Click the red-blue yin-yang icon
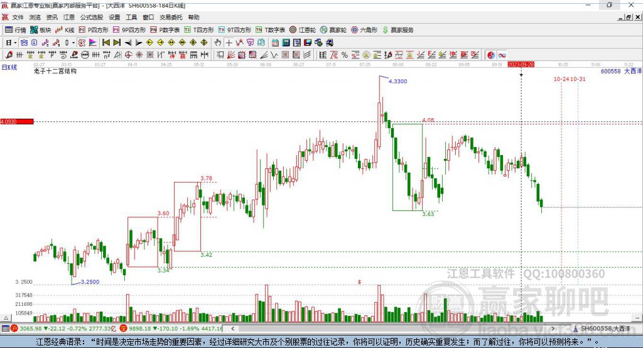This screenshot has height=348, width=643. (491, 55)
